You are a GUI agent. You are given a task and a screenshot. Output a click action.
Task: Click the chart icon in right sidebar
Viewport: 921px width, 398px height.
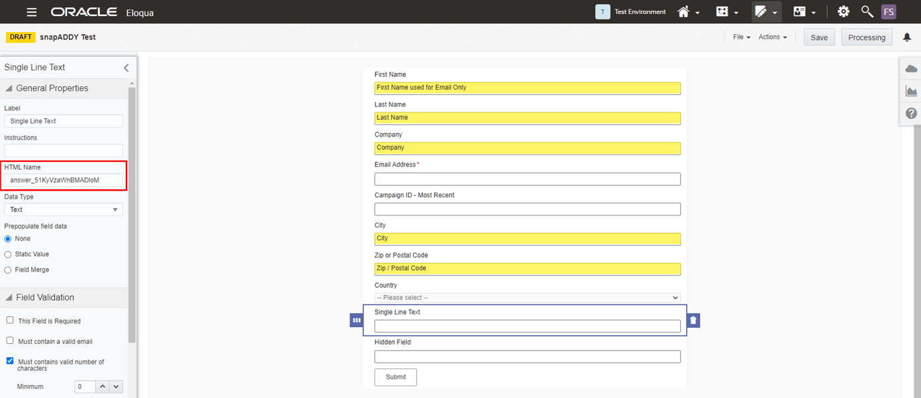[911, 91]
